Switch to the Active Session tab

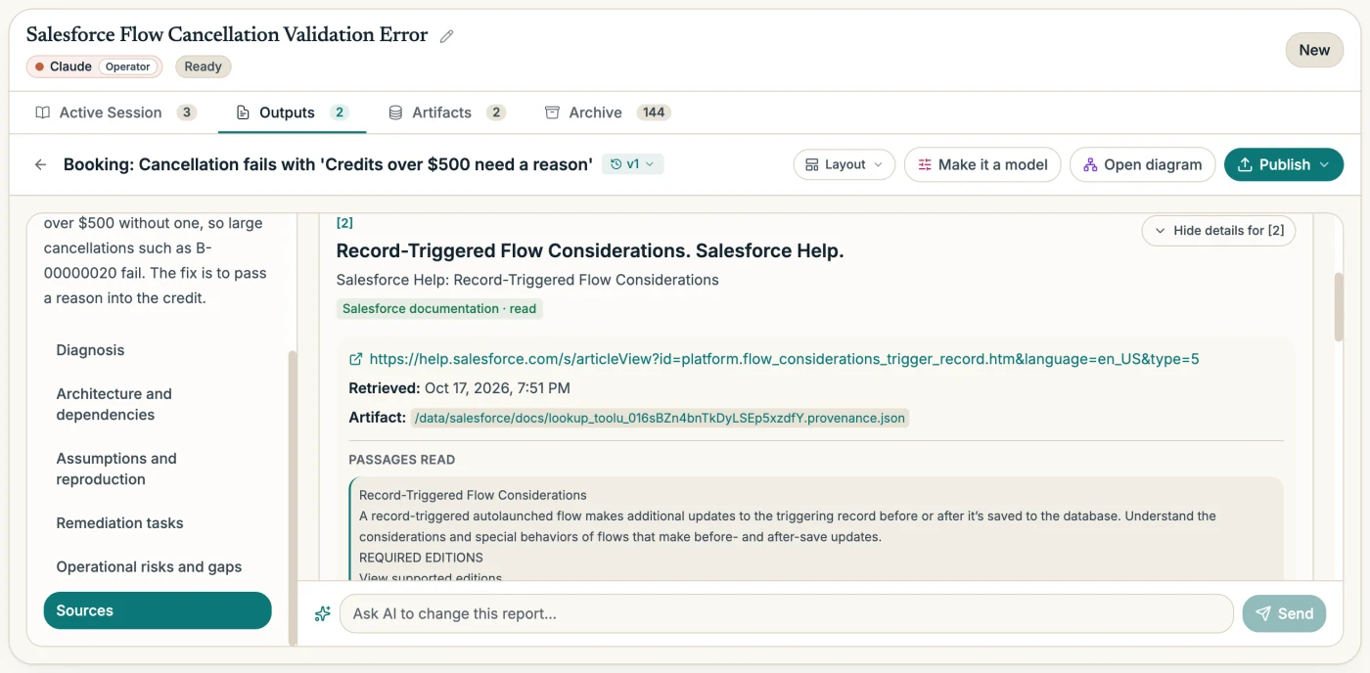(115, 112)
